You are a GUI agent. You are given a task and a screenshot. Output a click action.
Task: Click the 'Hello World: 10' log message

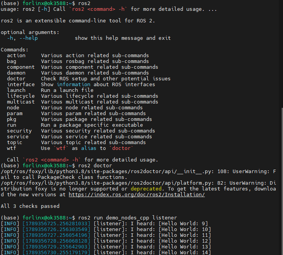tap(185, 229)
